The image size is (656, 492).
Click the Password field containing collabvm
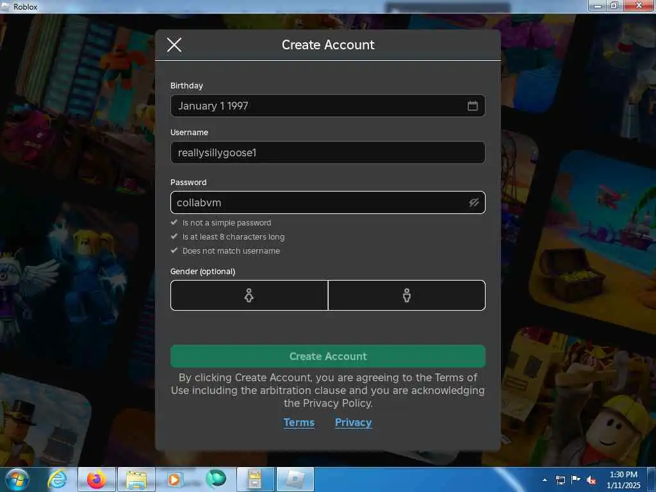tap(327, 202)
